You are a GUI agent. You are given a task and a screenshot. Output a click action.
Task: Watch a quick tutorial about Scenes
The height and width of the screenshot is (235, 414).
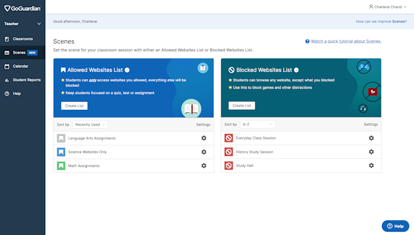[346, 41]
